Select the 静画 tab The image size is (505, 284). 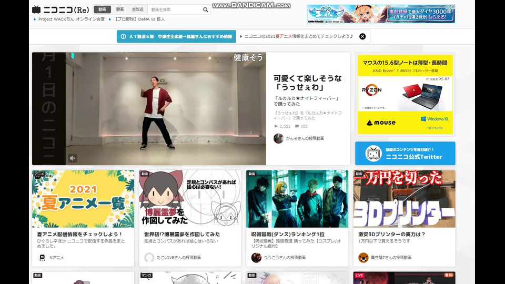pyautogui.click(x=120, y=9)
